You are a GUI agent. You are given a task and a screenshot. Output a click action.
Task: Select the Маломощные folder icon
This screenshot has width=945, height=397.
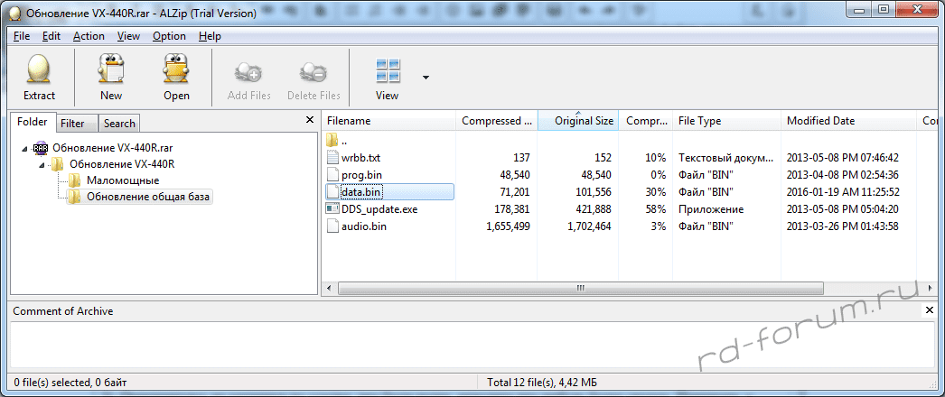[76, 180]
